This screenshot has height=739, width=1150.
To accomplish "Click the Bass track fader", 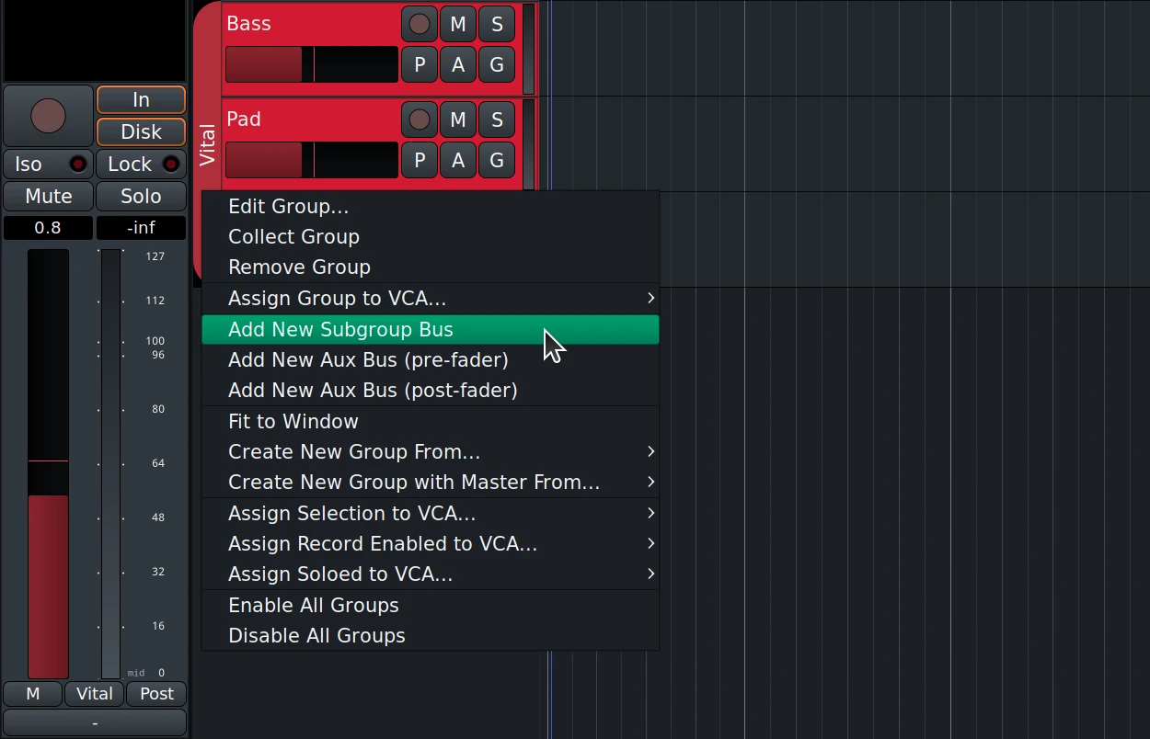I will (312, 64).
